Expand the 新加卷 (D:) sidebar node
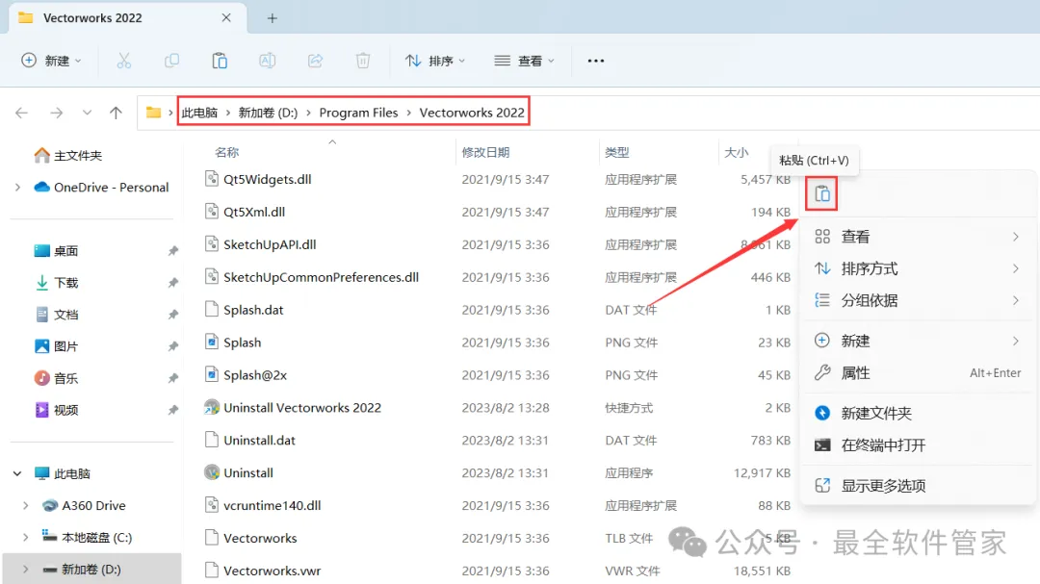 coord(26,570)
